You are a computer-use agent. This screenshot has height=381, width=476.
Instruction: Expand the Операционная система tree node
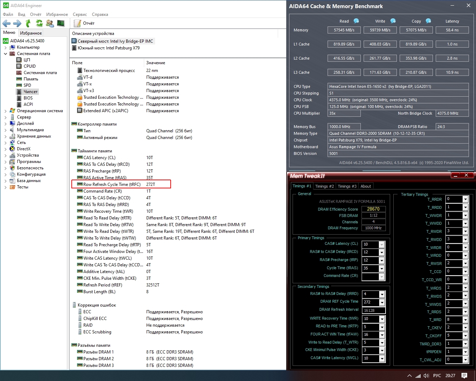[5, 111]
